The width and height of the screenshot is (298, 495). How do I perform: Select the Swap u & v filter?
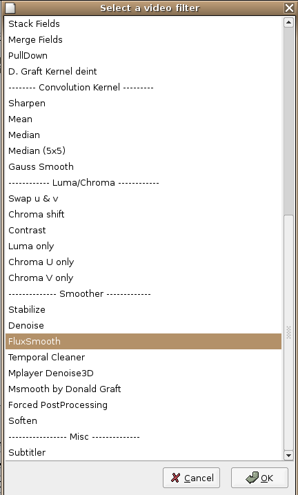tap(143, 199)
